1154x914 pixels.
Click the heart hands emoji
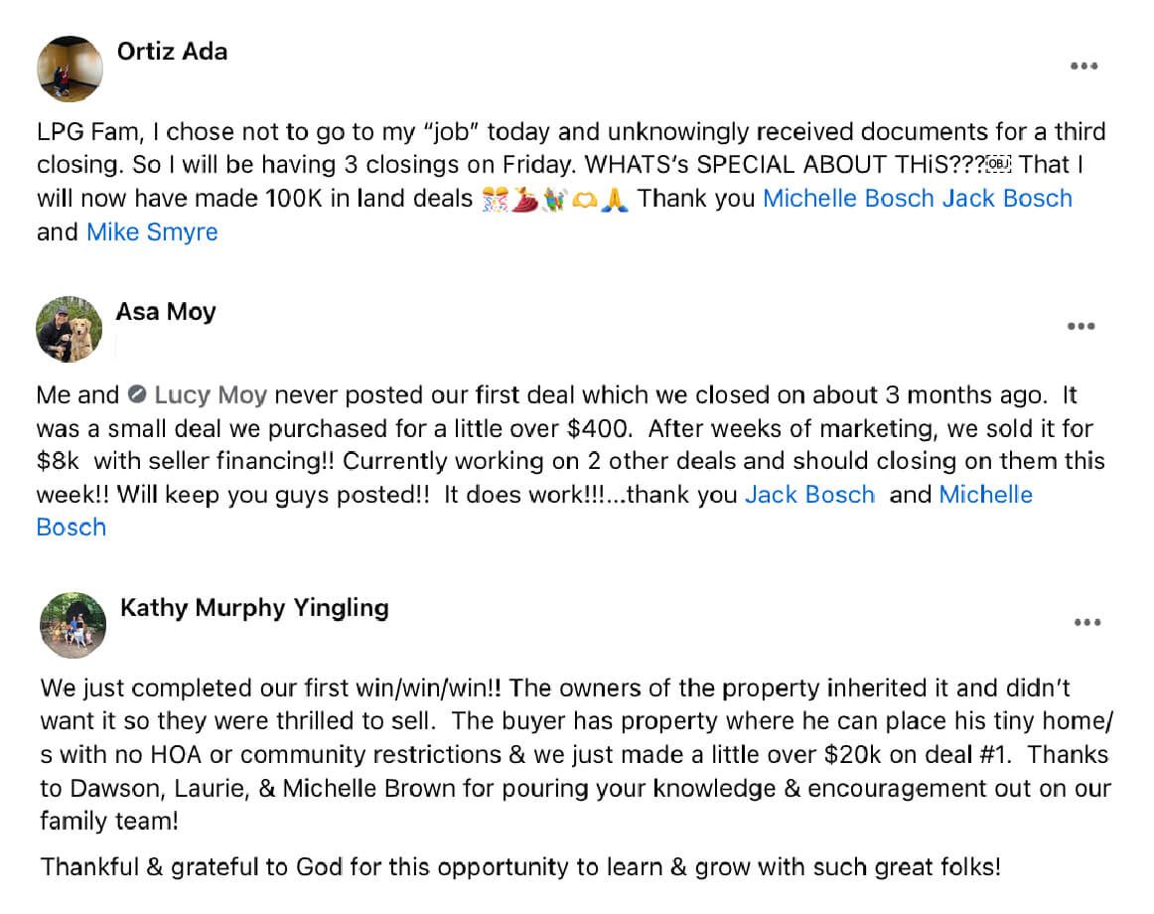584,199
